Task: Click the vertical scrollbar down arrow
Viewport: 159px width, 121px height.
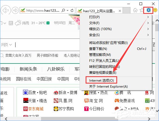Action: tap(157, 111)
